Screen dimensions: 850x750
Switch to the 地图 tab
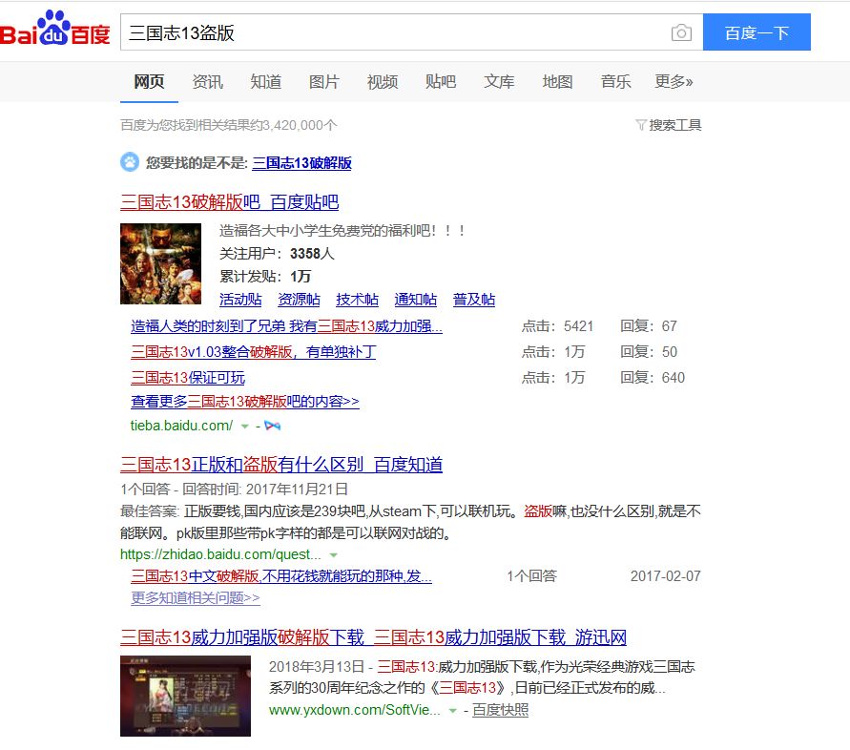click(557, 81)
